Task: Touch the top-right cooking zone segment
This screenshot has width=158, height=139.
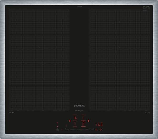Action: click(119, 22)
